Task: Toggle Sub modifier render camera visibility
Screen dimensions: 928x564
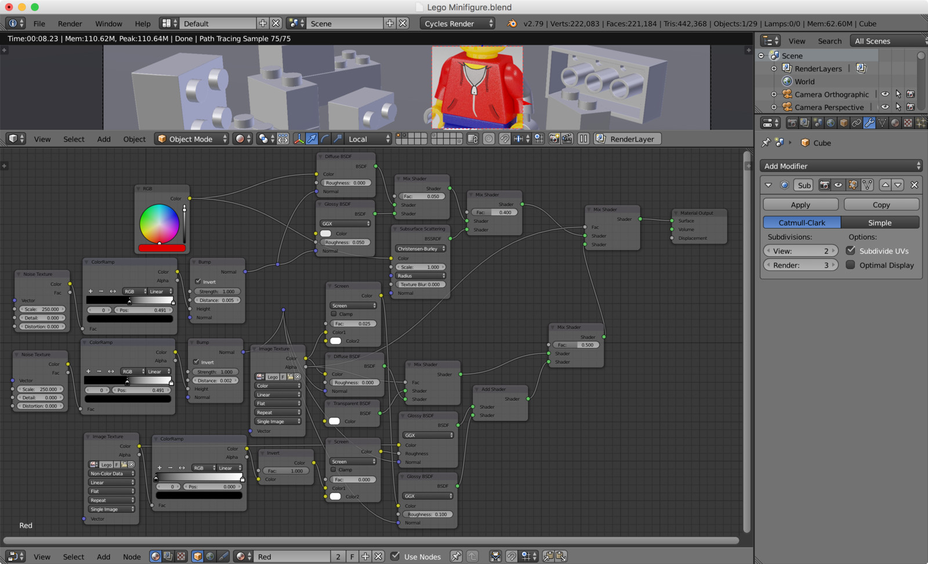Action: pos(825,185)
